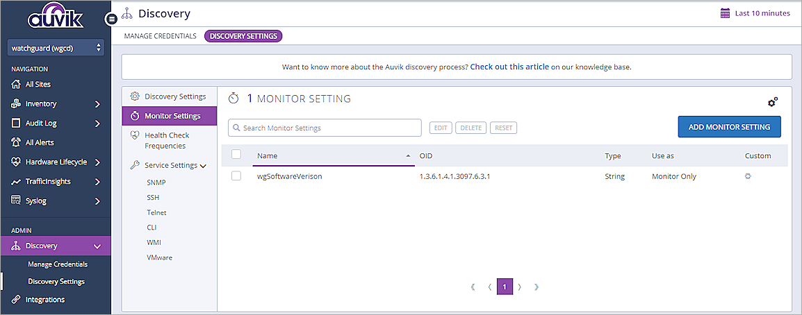The image size is (802, 315).
Task: Click the Edit button
Action: click(441, 128)
